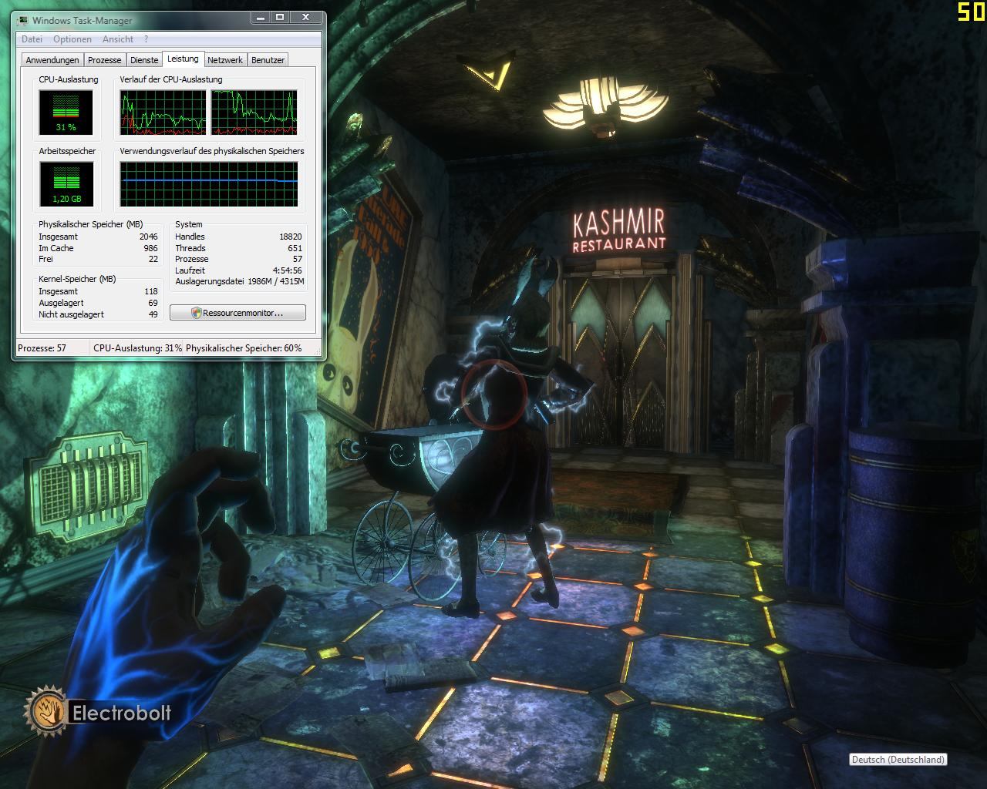Click the status bar Prozesse: 57 entry
The width and height of the screenshot is (987, 789).
click(x=42, y=348)
